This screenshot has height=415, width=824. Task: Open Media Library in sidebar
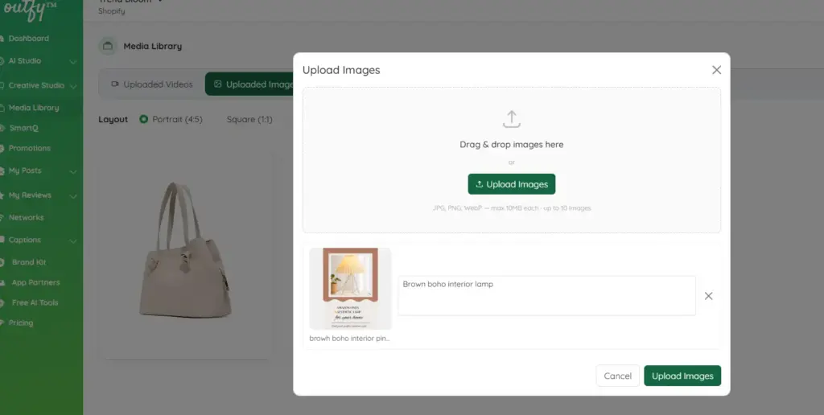click(33, 108)
